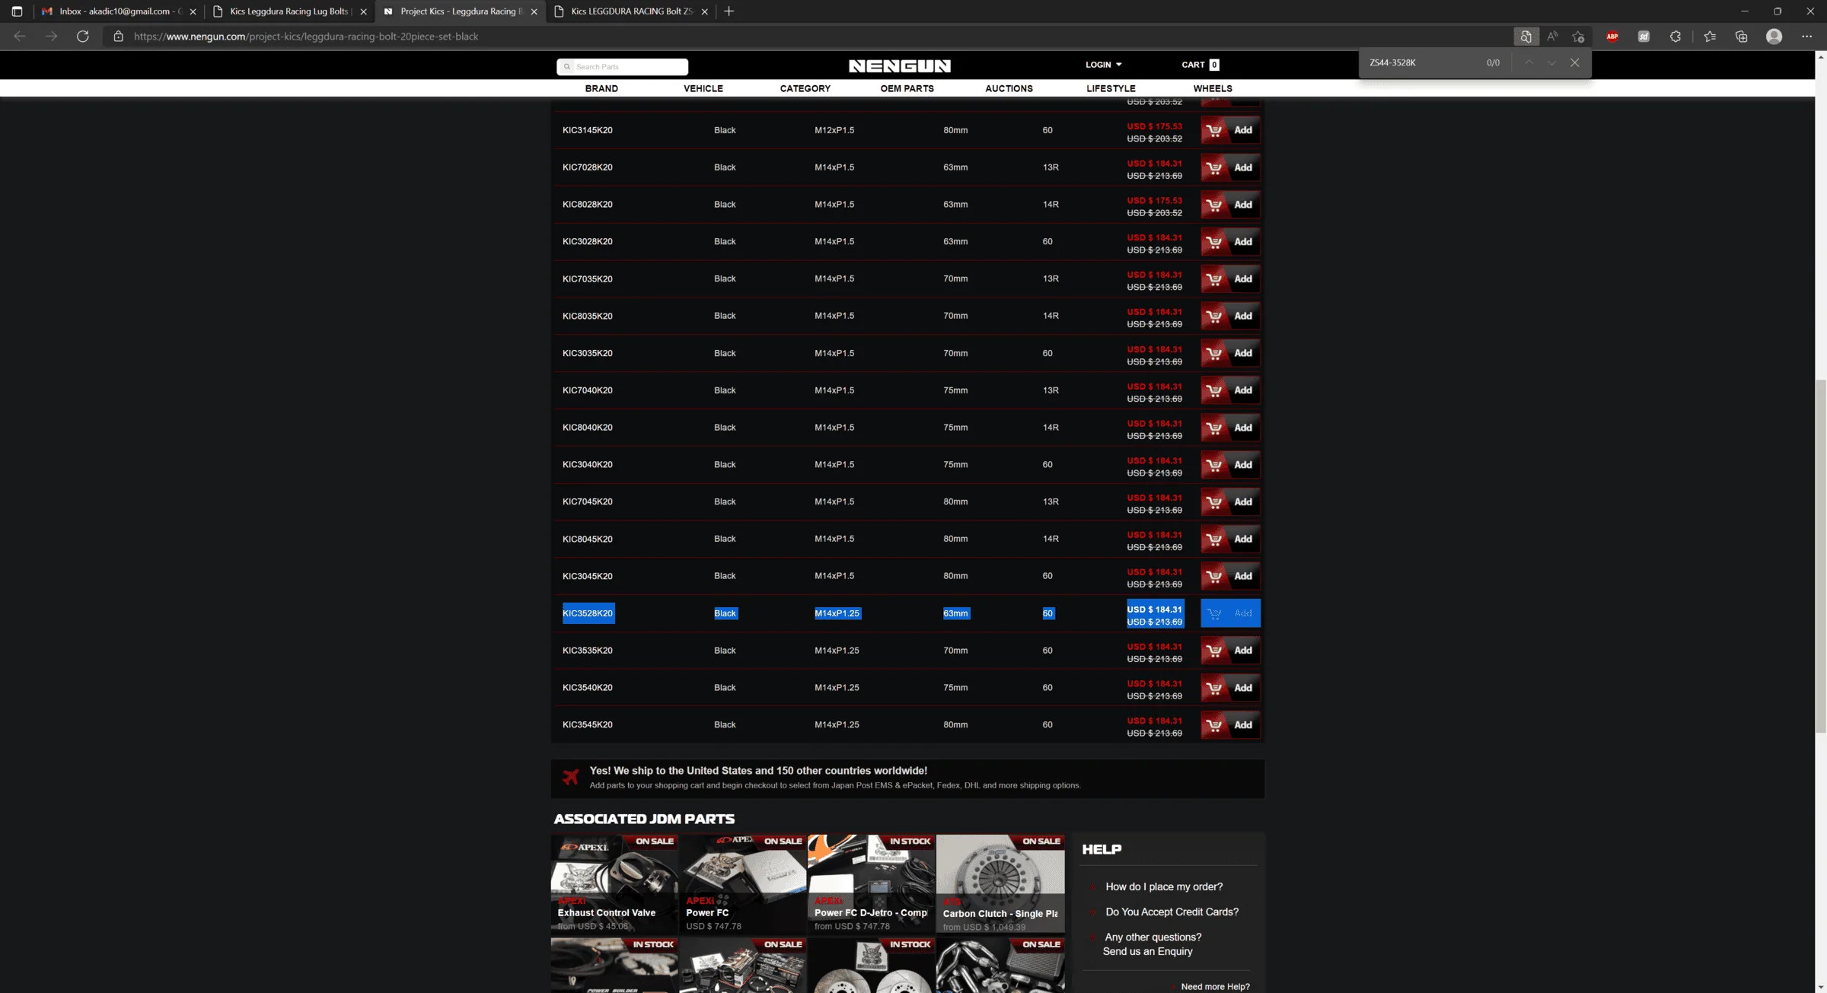Open the Collections icon
This screenshot has width=1827, height=993.
click(x=1741, y=36)
